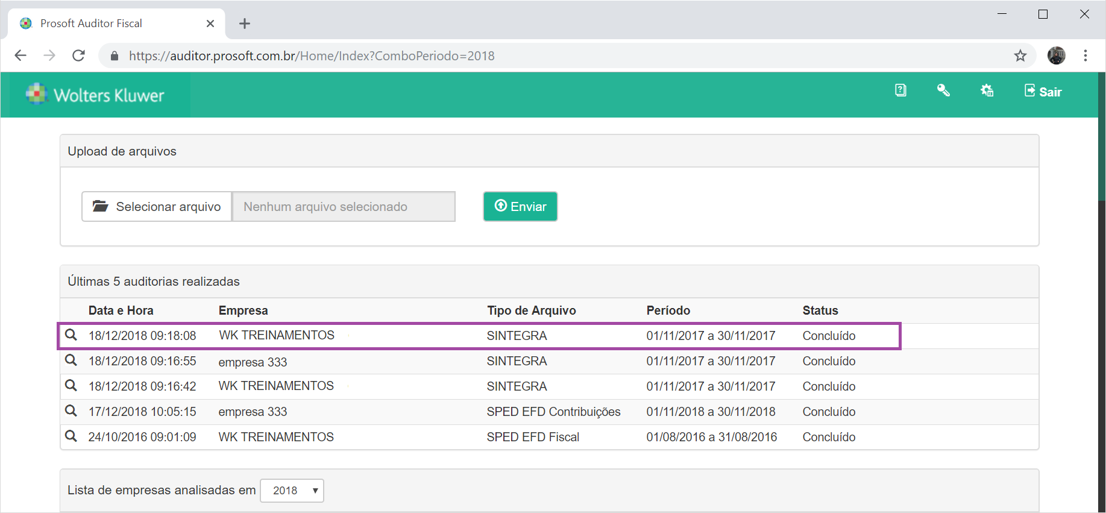Click the Empresa column header
The height and width of the screenshot is (513, 1106).
244,310
